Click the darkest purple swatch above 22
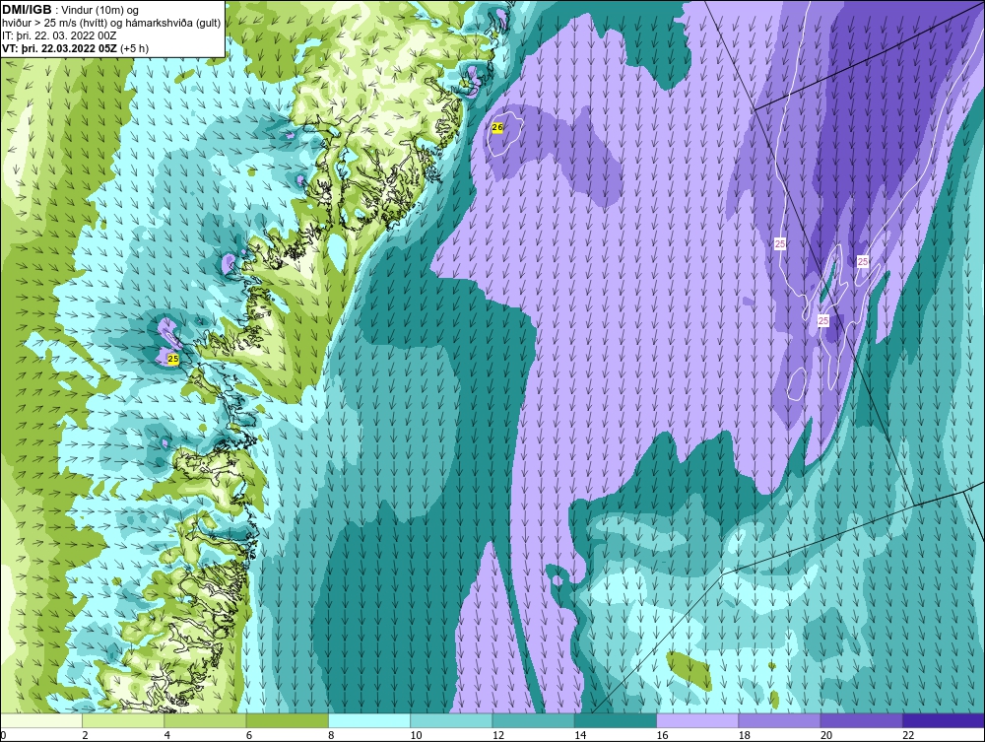The width and height of the screenshot is (985, 742). (944, 720)
